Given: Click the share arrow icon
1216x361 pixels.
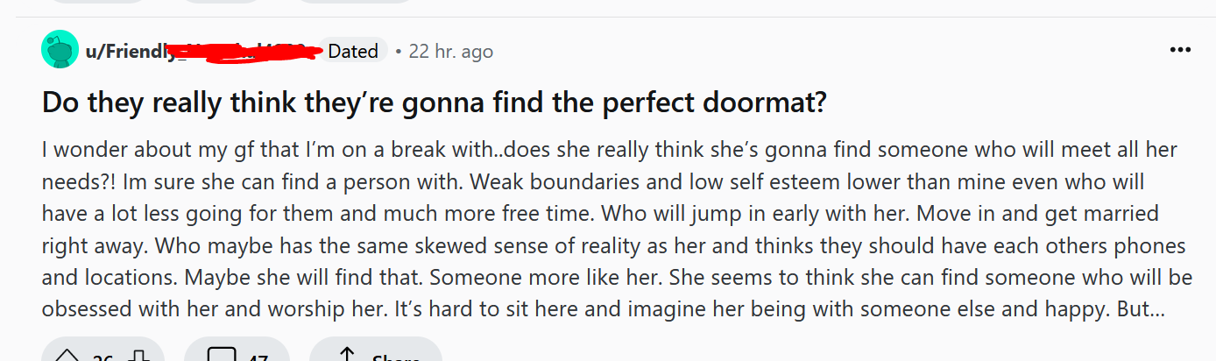Looking at the screenshot, I should point(346,355).
